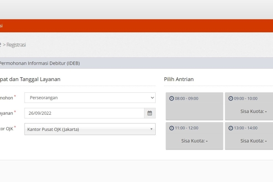The image size is (273, 182).
Task: Click the orange navigation bar menu item
Action: click(x=1, y=26)
